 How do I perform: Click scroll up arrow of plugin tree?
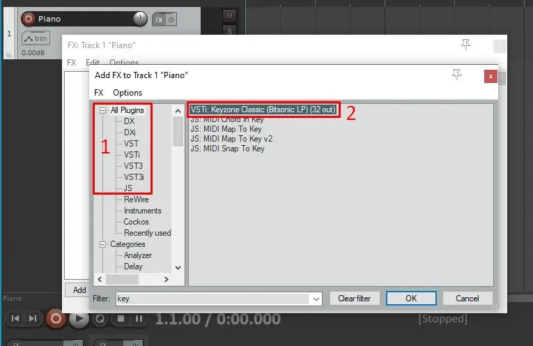pos(178,111)
